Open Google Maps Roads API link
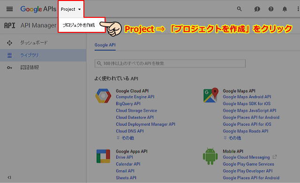The height and width of the screenshot is (183, 300). (246, 131)
